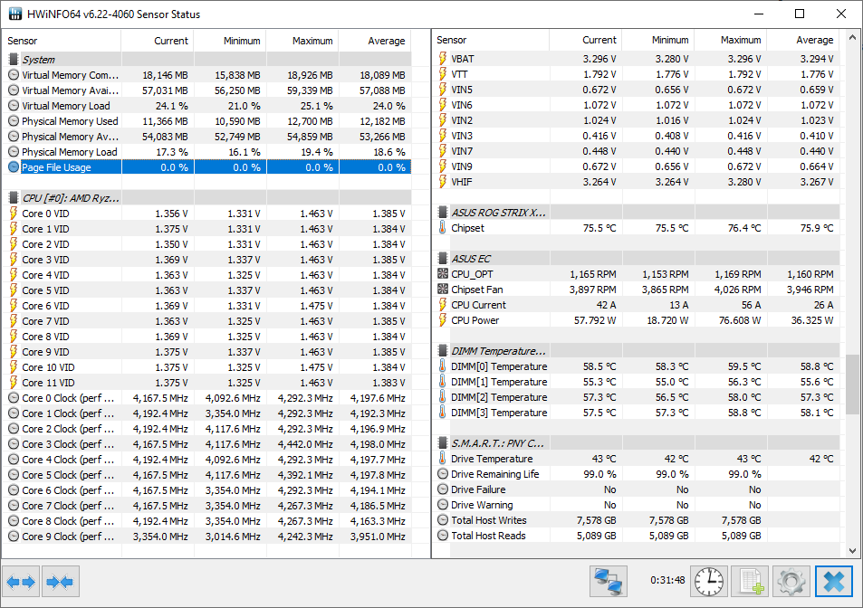Click the expand panels arrows button
Image resolution: width=863 pixels, height=608 pixels.
coord(21,581)
